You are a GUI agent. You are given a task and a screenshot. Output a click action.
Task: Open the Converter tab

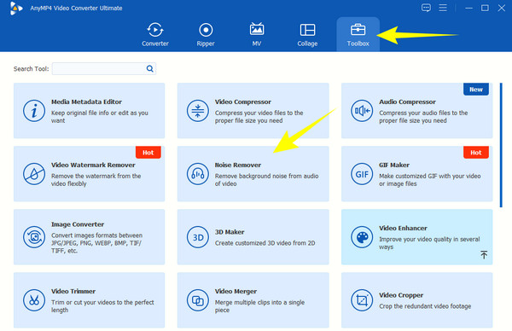(x=155, y=35)
